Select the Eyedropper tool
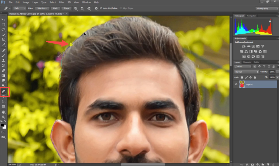The width and height of the screenshot is (279, 166). (x=3, y=45)
